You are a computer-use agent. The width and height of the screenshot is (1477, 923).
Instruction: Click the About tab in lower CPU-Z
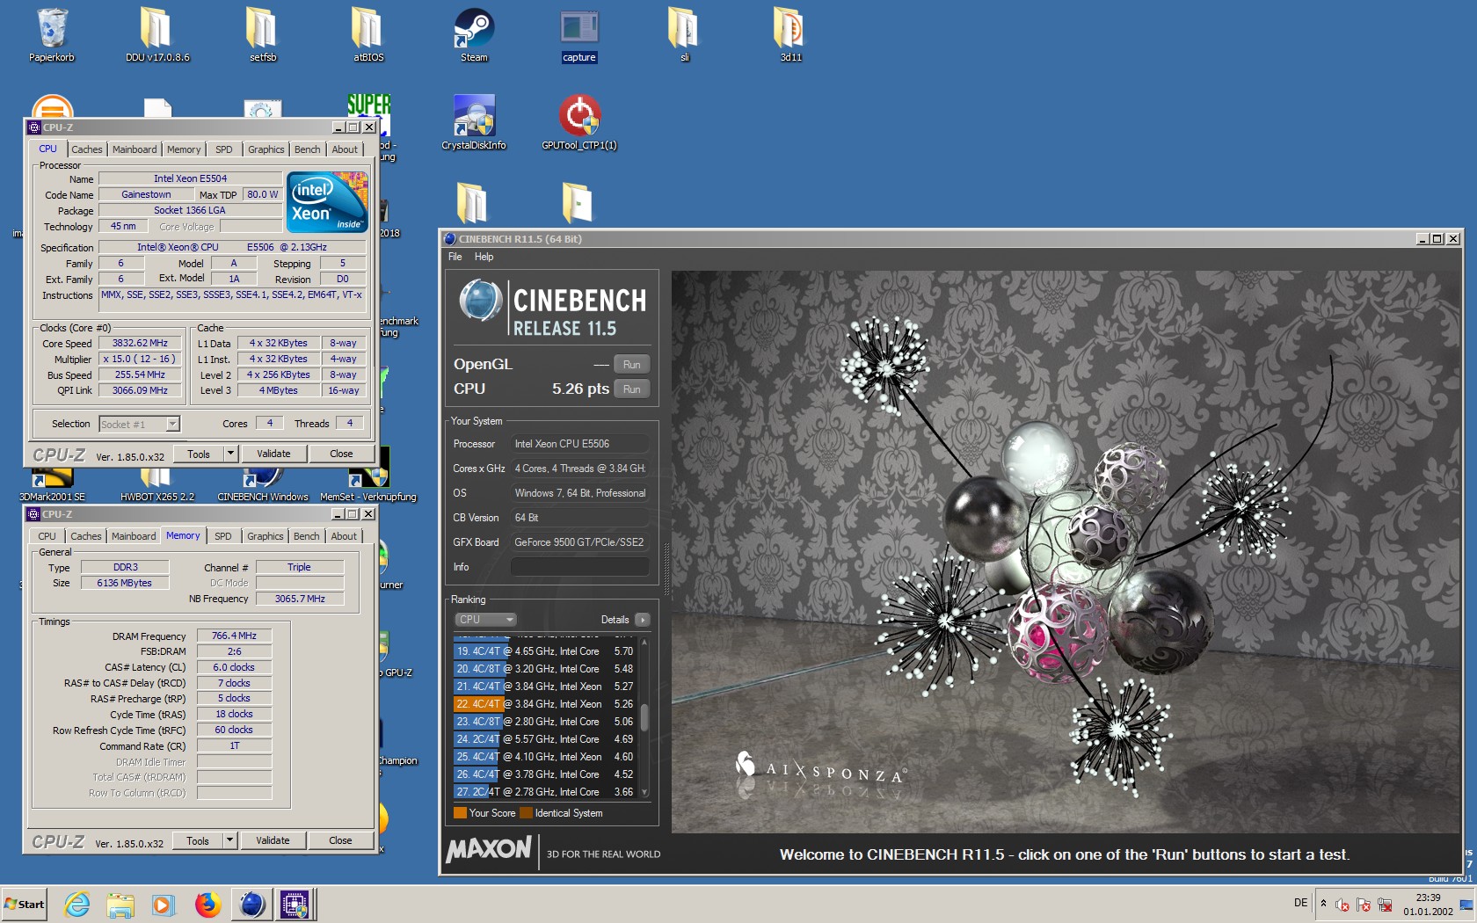click(x=344, y=536)
